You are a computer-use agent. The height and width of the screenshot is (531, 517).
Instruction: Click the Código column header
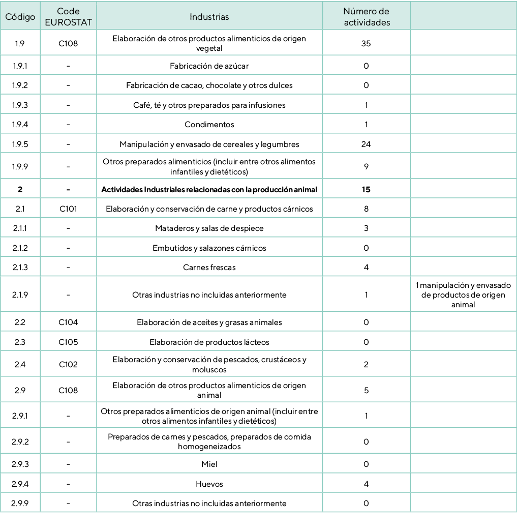20,17
